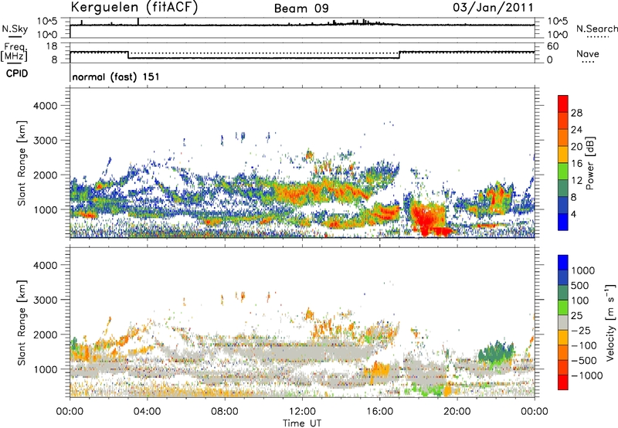The width and height of the screenshot is (618, 428).
Task: Click the "-1000" label on velocity colorbar
Action: click(x=587, y=375)
